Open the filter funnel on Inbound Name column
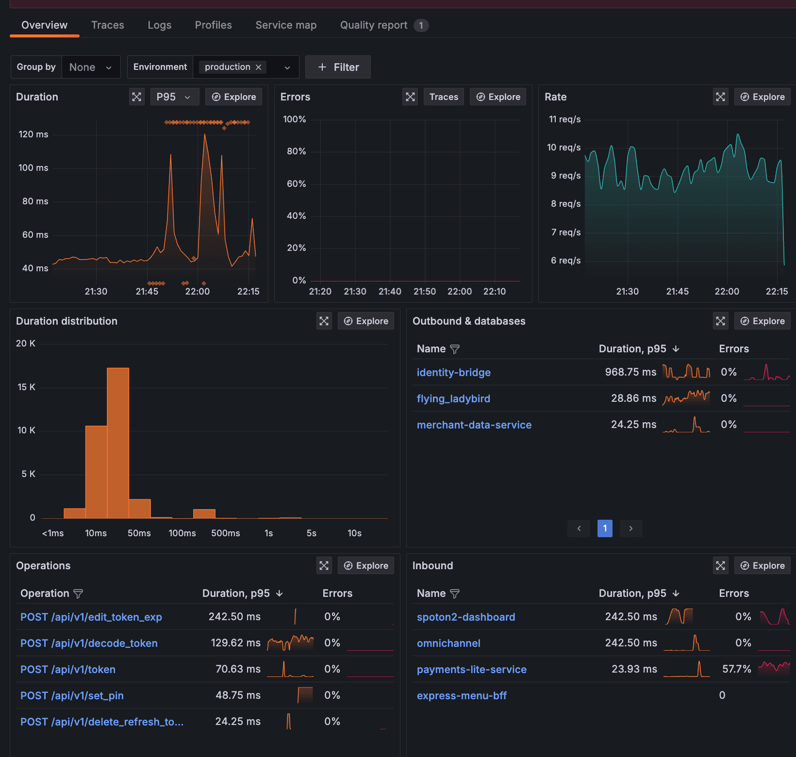 (x=455, y=593)
